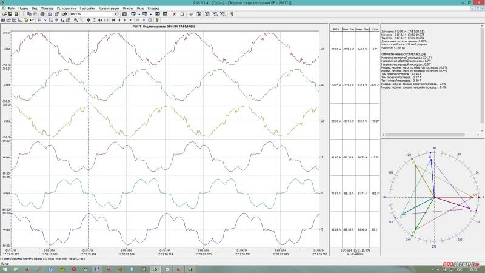This screenshot has width=485, height=273.
Task: Click the Hz frequency toolbar icon
Action: point(32,20)
